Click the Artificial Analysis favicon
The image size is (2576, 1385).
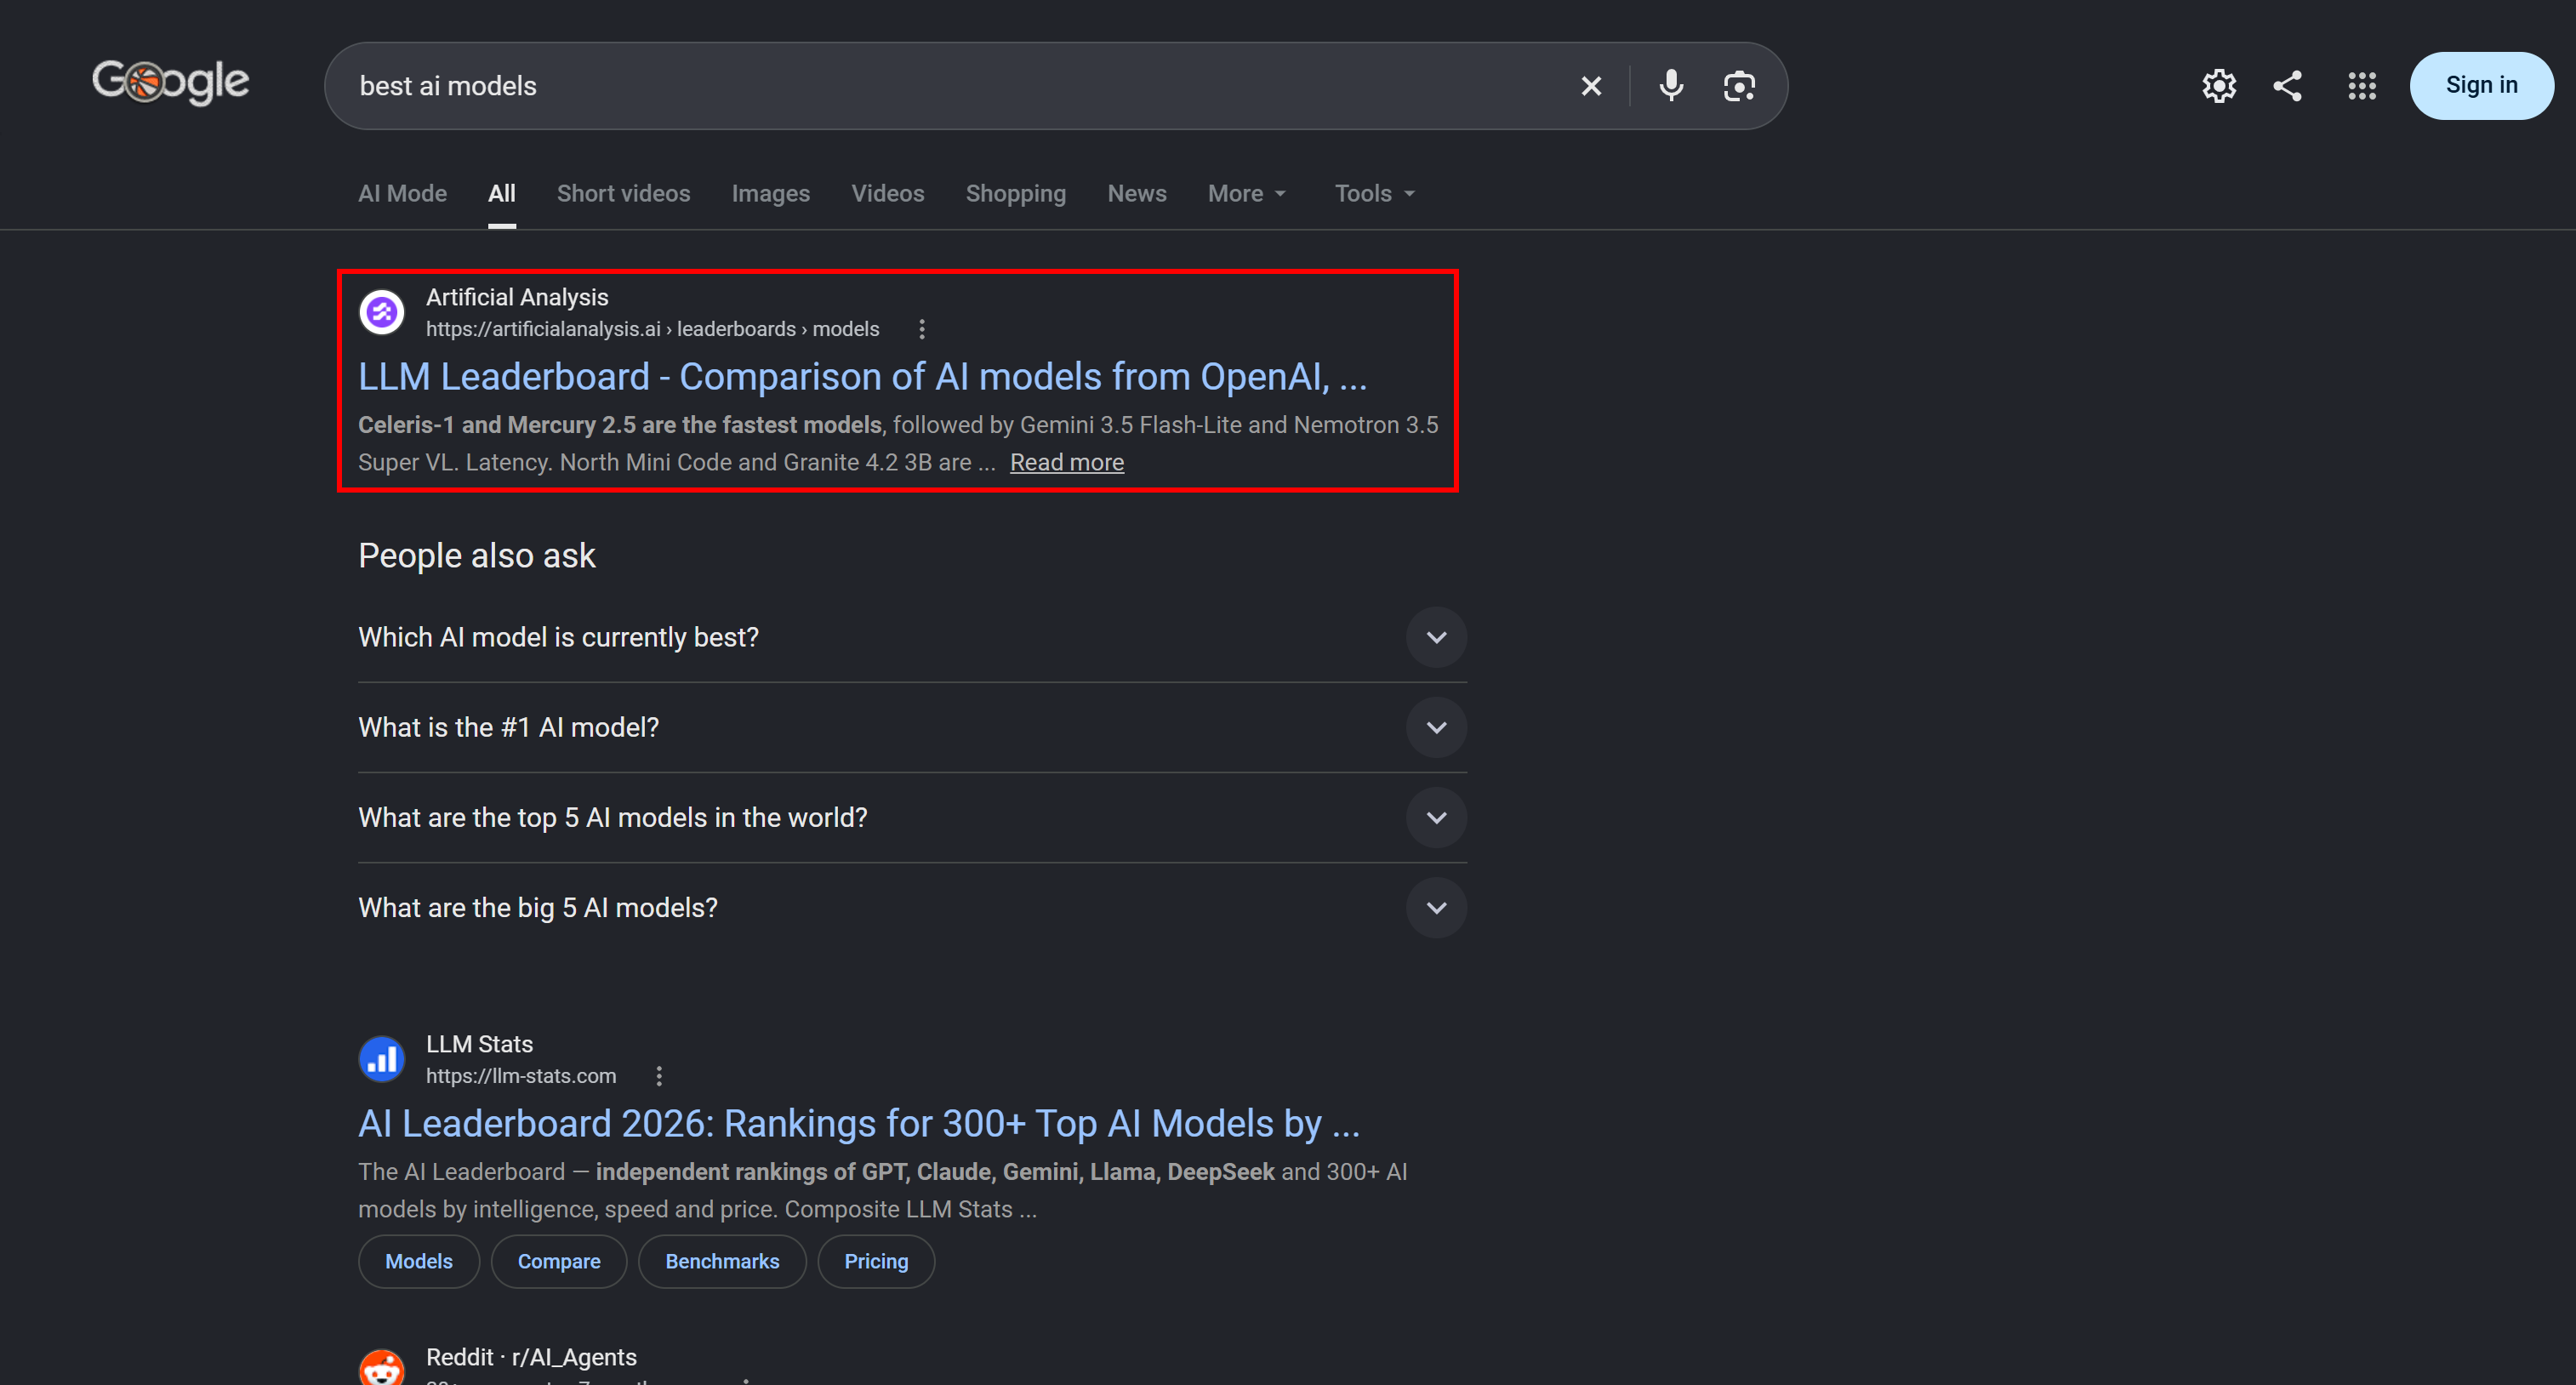click(x=381, y=313)
